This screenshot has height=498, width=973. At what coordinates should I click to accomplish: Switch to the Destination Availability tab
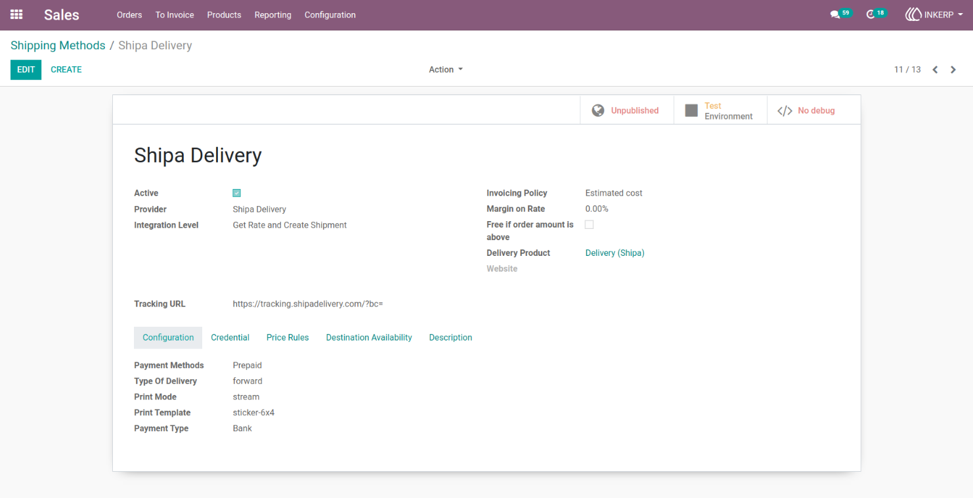[x=369, y=337]
